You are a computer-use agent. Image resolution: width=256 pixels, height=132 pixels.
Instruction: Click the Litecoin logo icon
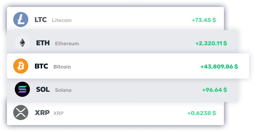[x=21, y=20]
